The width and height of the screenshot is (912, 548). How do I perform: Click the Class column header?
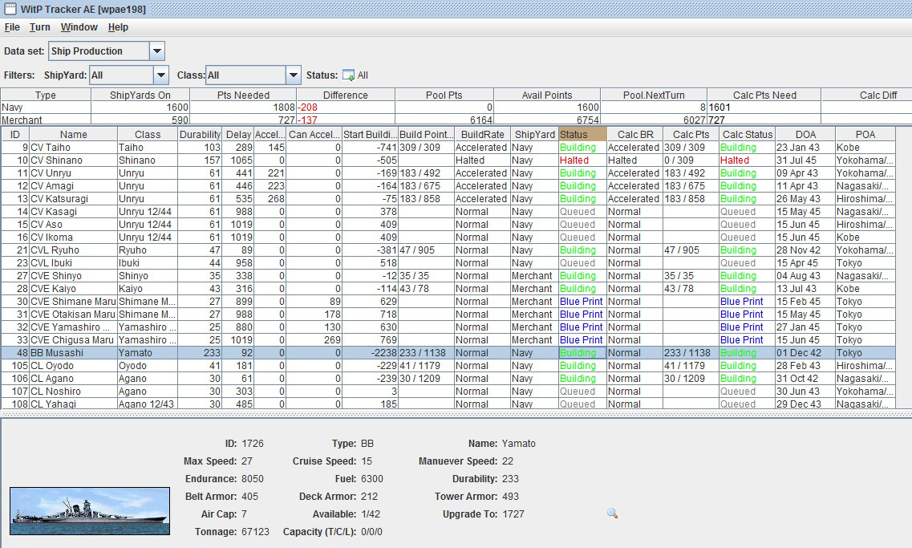pyautogui.click(x=148, y=134)
